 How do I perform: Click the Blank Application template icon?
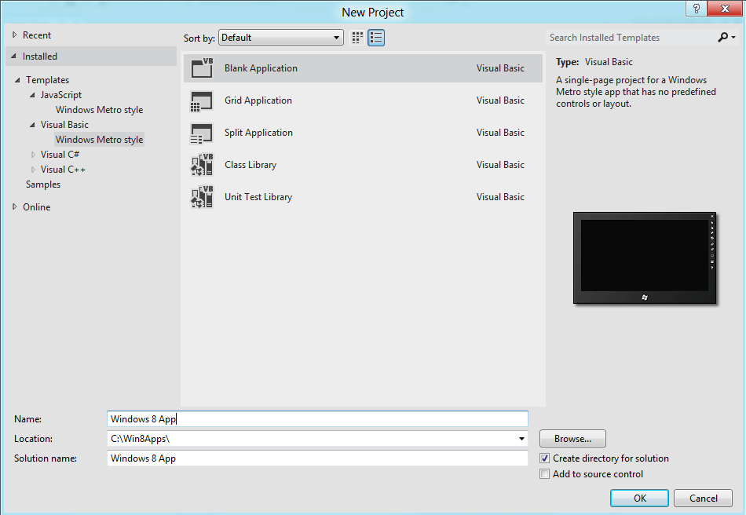(202, 68)
